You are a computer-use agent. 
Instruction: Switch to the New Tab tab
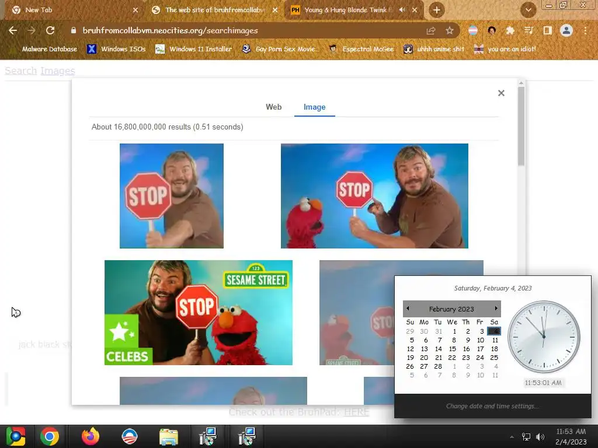point(72,10)
